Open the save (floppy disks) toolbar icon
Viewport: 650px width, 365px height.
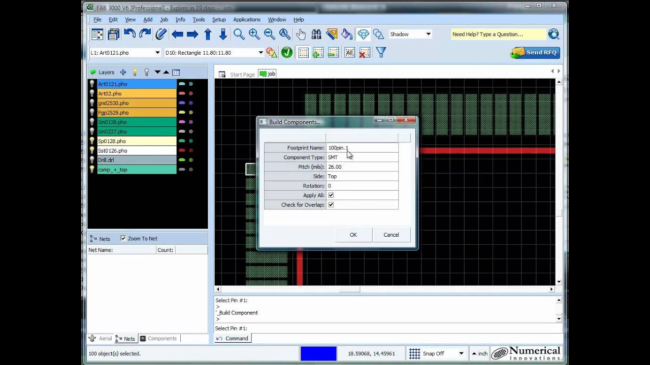(113, 34)
